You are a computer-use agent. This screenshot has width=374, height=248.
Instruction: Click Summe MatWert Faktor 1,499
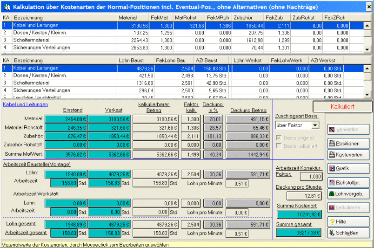[x=191, y=155]
